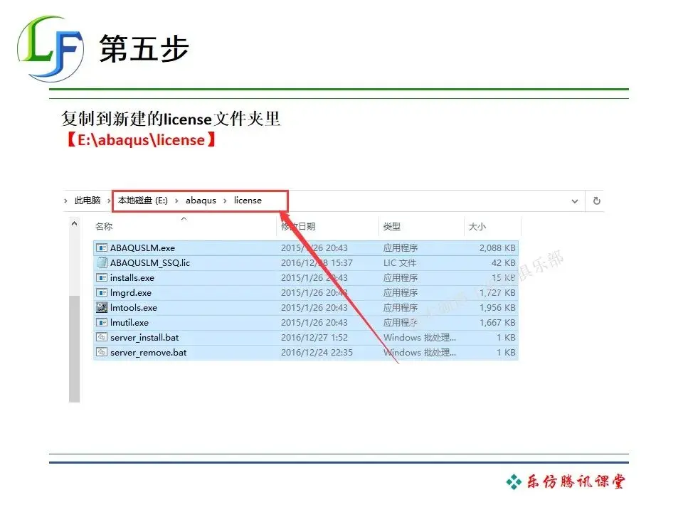Image resolution: width=683 pixels, height=512 pixels.
Task: Select the file name lmgrd.exe
Action: point(131,292)
